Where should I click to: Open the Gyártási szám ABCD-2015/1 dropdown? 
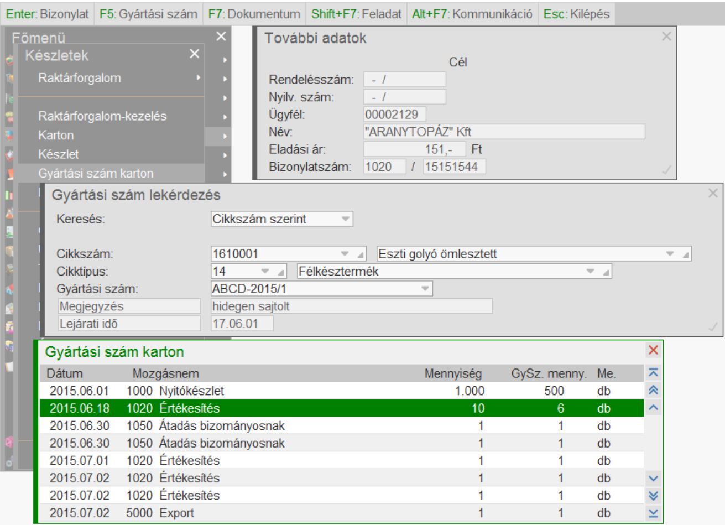click(x=425, y=289)
